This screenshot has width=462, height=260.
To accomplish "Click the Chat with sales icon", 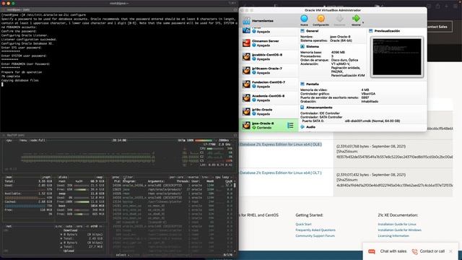I will coord(372,251).
